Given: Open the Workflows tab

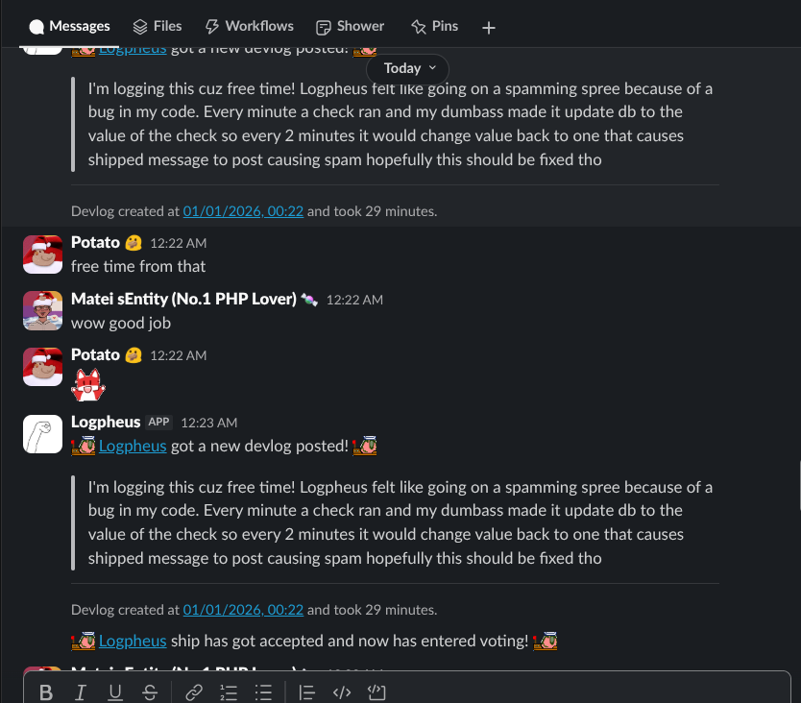Looking at the screenshot, I should coord(249,26).
